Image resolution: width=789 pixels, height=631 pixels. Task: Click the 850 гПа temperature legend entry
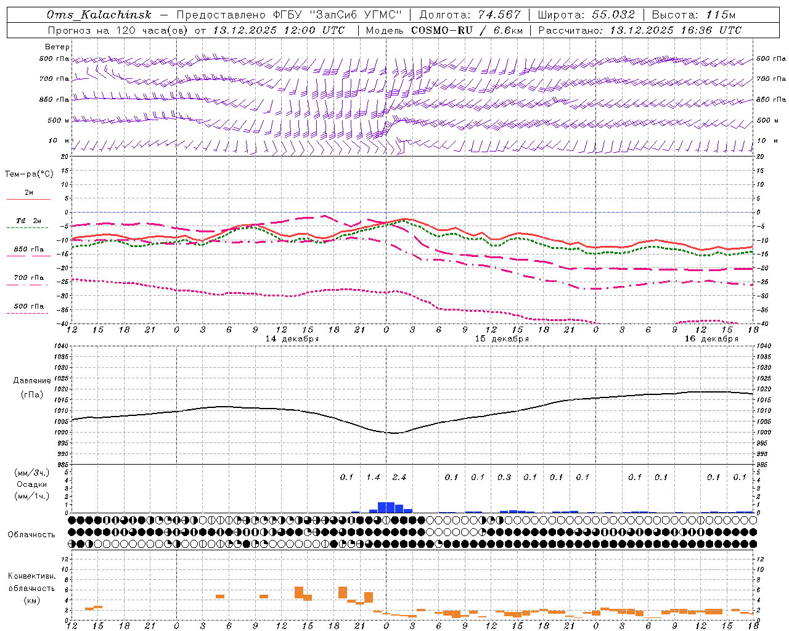[x=29, y=249]
